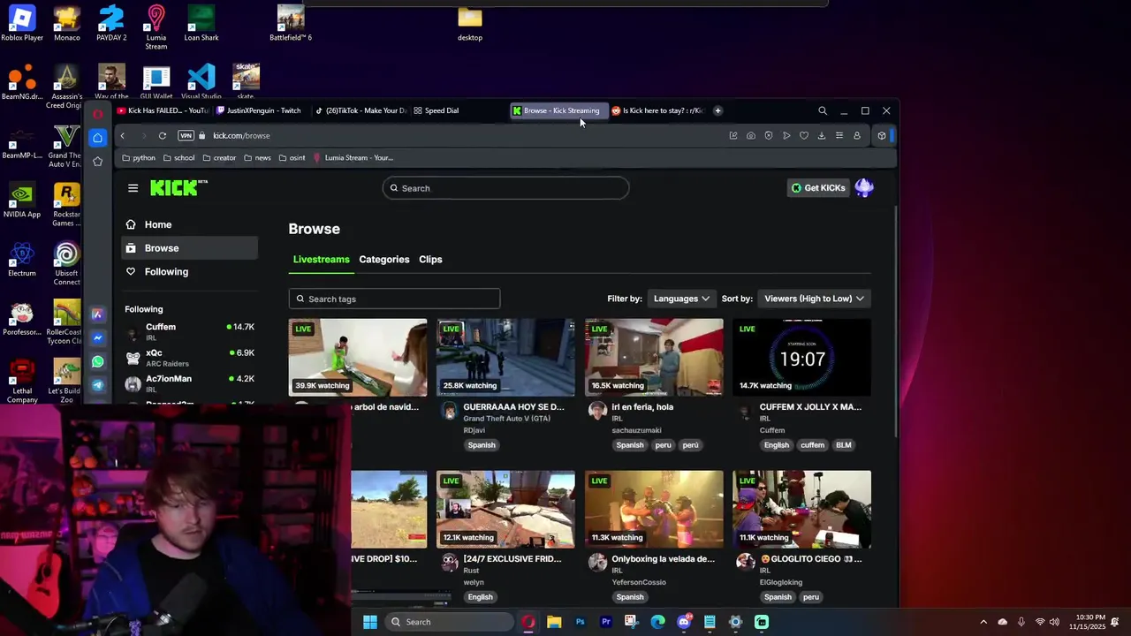Open Cuffem 19:07 countdown stream thumbnail
This screenshot has height=636, width=1131.
801,357
